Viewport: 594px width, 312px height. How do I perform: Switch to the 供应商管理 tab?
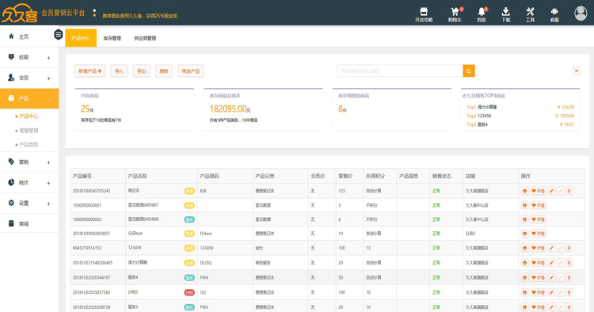[145, 38]
